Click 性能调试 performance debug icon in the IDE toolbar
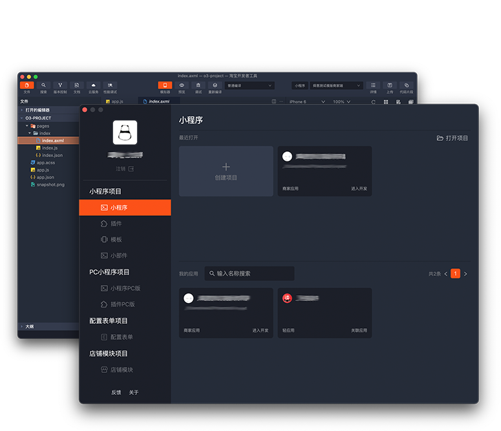 click(110, 85)
